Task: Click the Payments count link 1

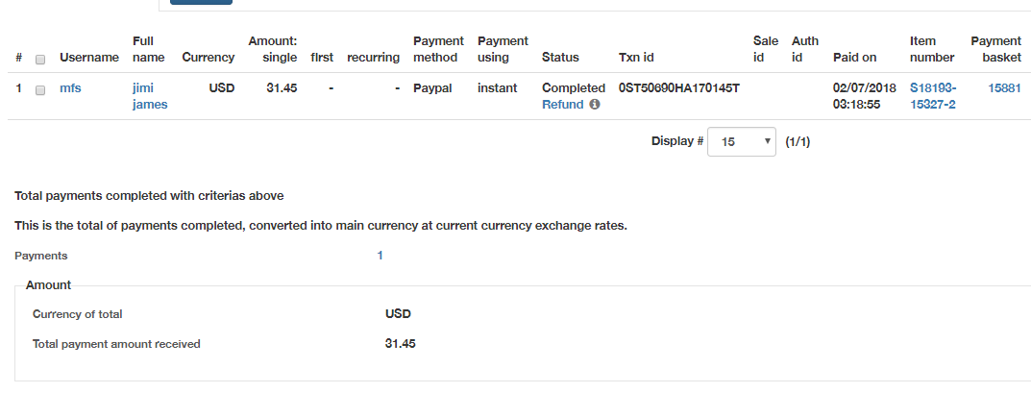Action: tap(380, 256)
